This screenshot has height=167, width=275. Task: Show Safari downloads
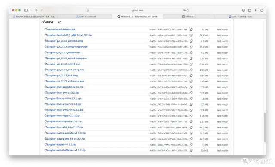(244, 10)
